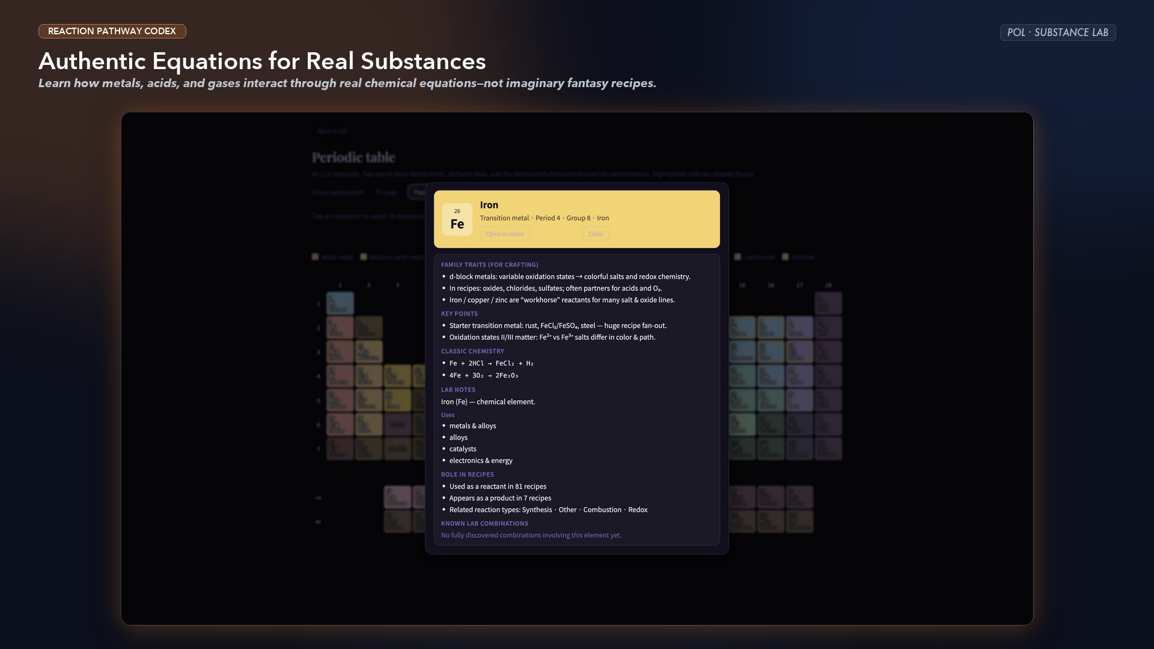Screen dimensions: 1154x649
Task: Click the Actinide legend swatch
Action: (x=785, y=257)
